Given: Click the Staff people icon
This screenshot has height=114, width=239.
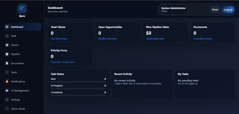Looking at the screenshot, I should 7,36.
